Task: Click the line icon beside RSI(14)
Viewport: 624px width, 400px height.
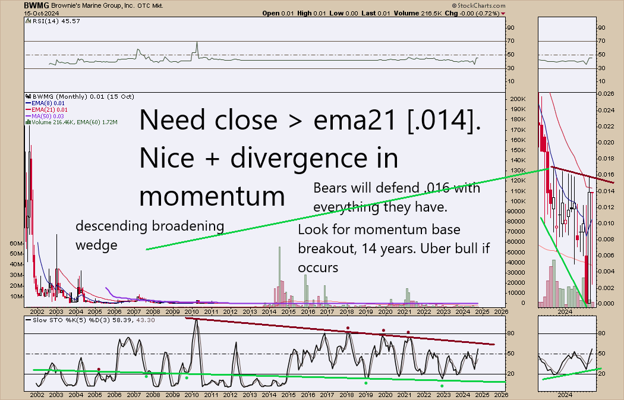Action: [x=29, y=21]
